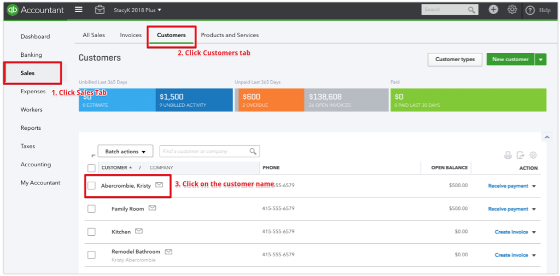Open the New customer dropdown arrow
Screen dimensions: 560x276
(x=541, y=59)
